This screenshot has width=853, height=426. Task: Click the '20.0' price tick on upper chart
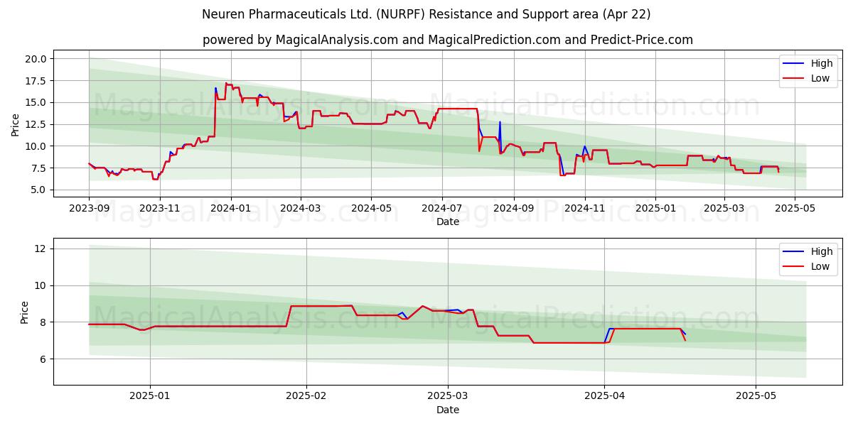coord(36,59)
